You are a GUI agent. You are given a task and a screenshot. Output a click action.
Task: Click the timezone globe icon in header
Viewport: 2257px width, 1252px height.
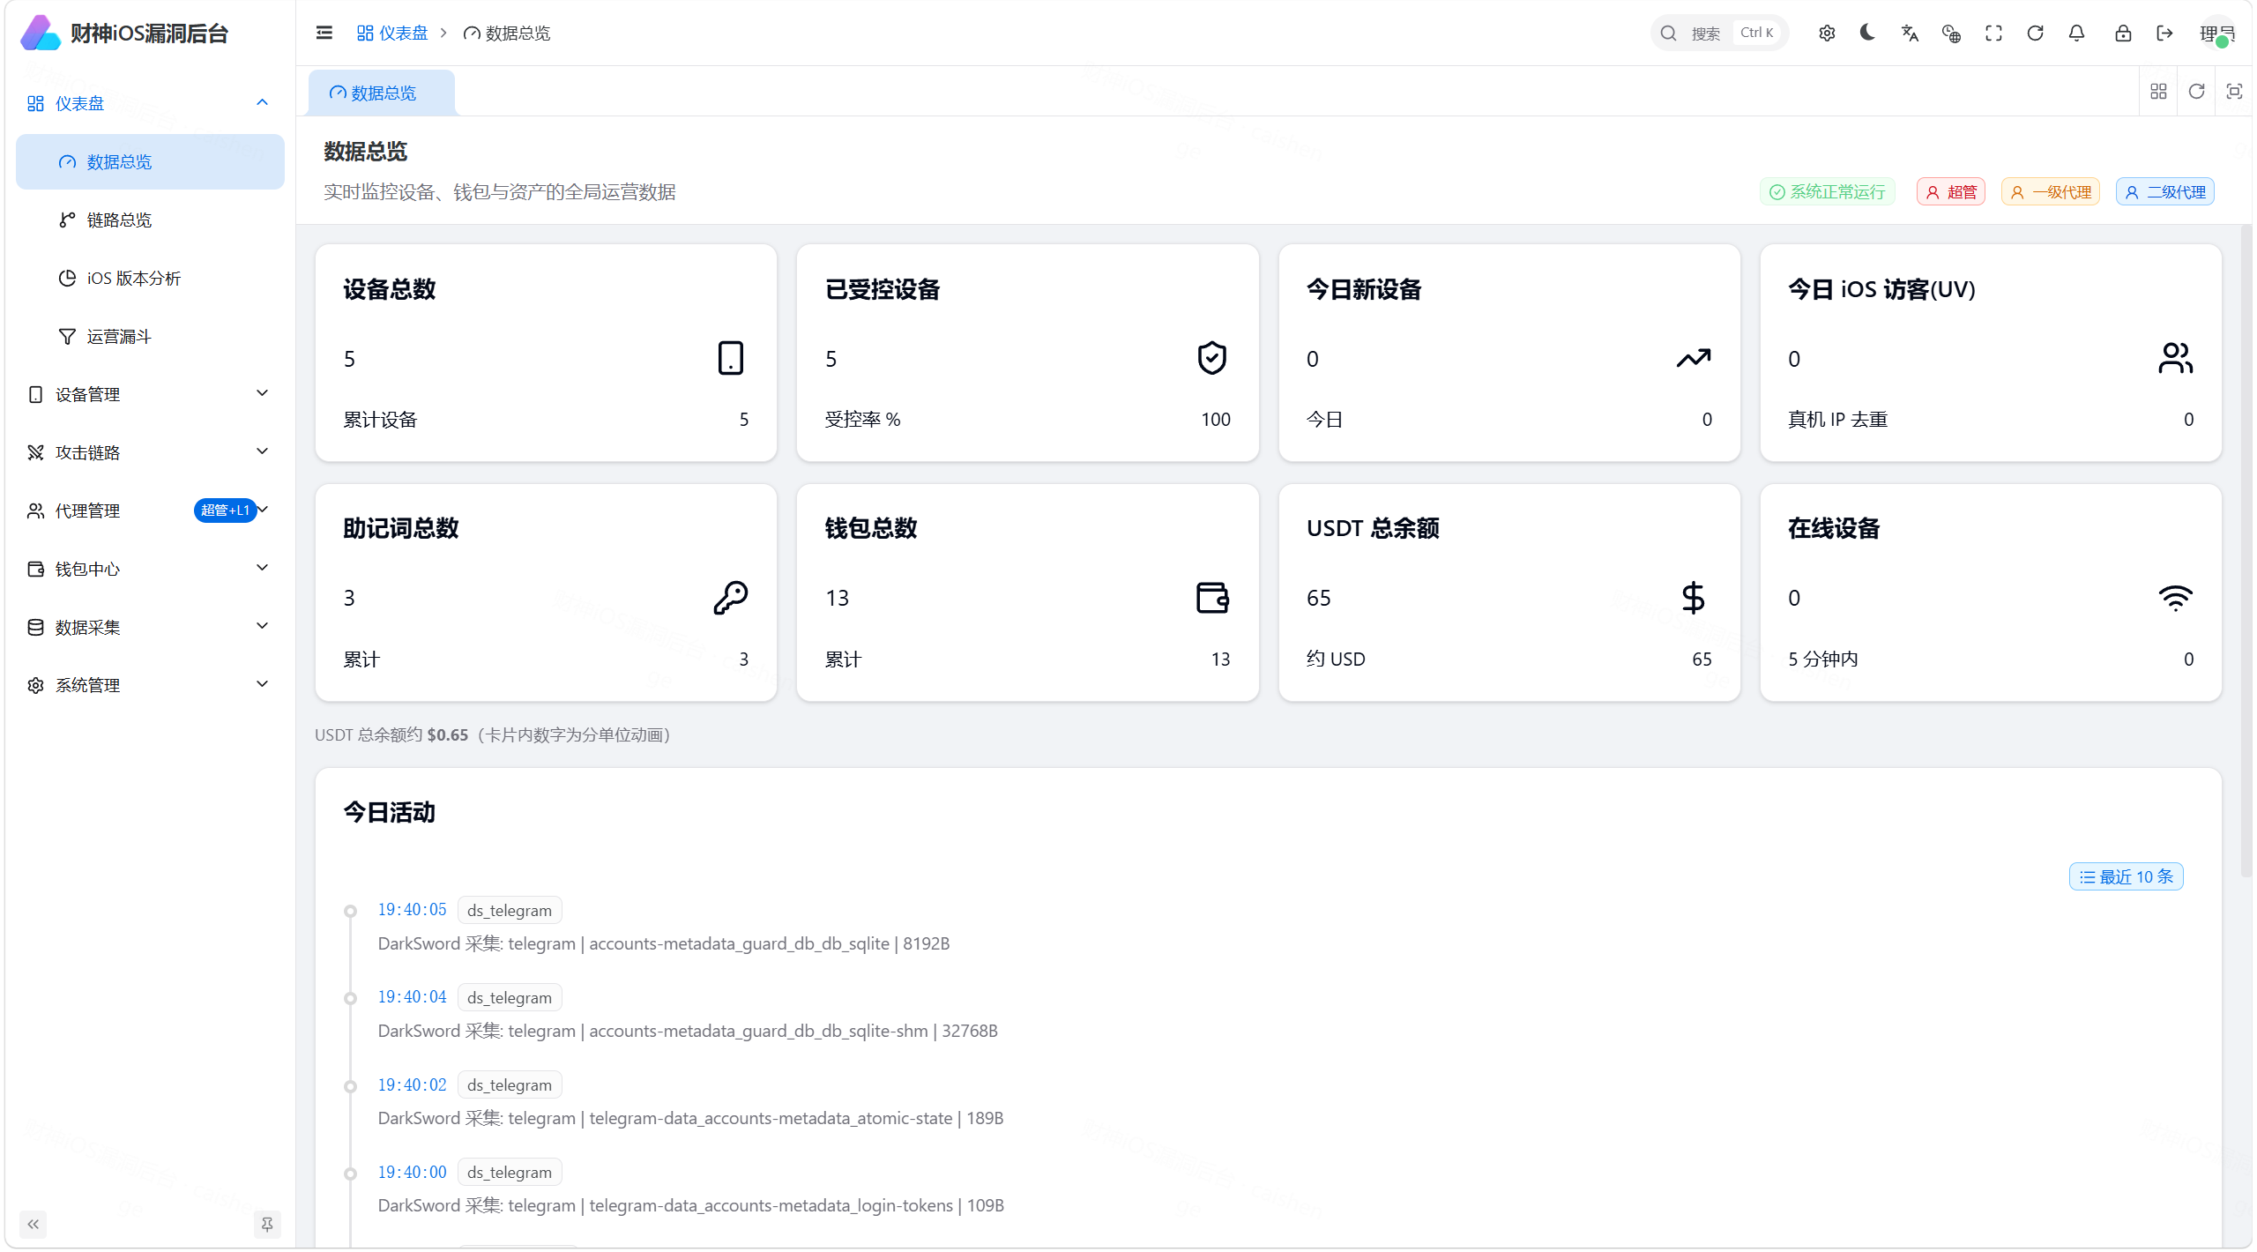point(1951,33)
